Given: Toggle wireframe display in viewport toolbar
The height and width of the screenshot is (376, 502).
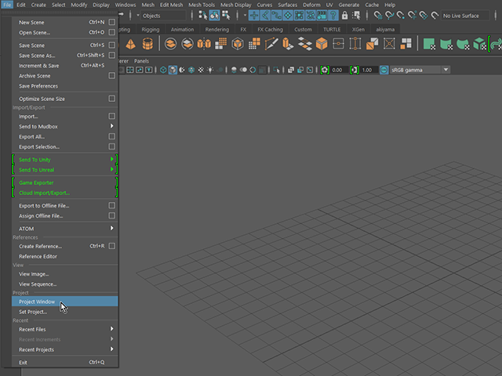Looking at the screenshot, I should (x=163, y=70).
